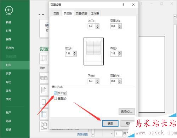
Task: Close the 页面设置 dialog with X
Action: pyautogui.click(x=133, y=5)
